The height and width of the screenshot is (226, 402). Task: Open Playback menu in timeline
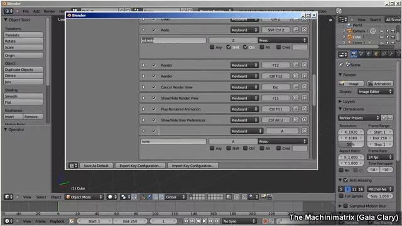point(57,221)
